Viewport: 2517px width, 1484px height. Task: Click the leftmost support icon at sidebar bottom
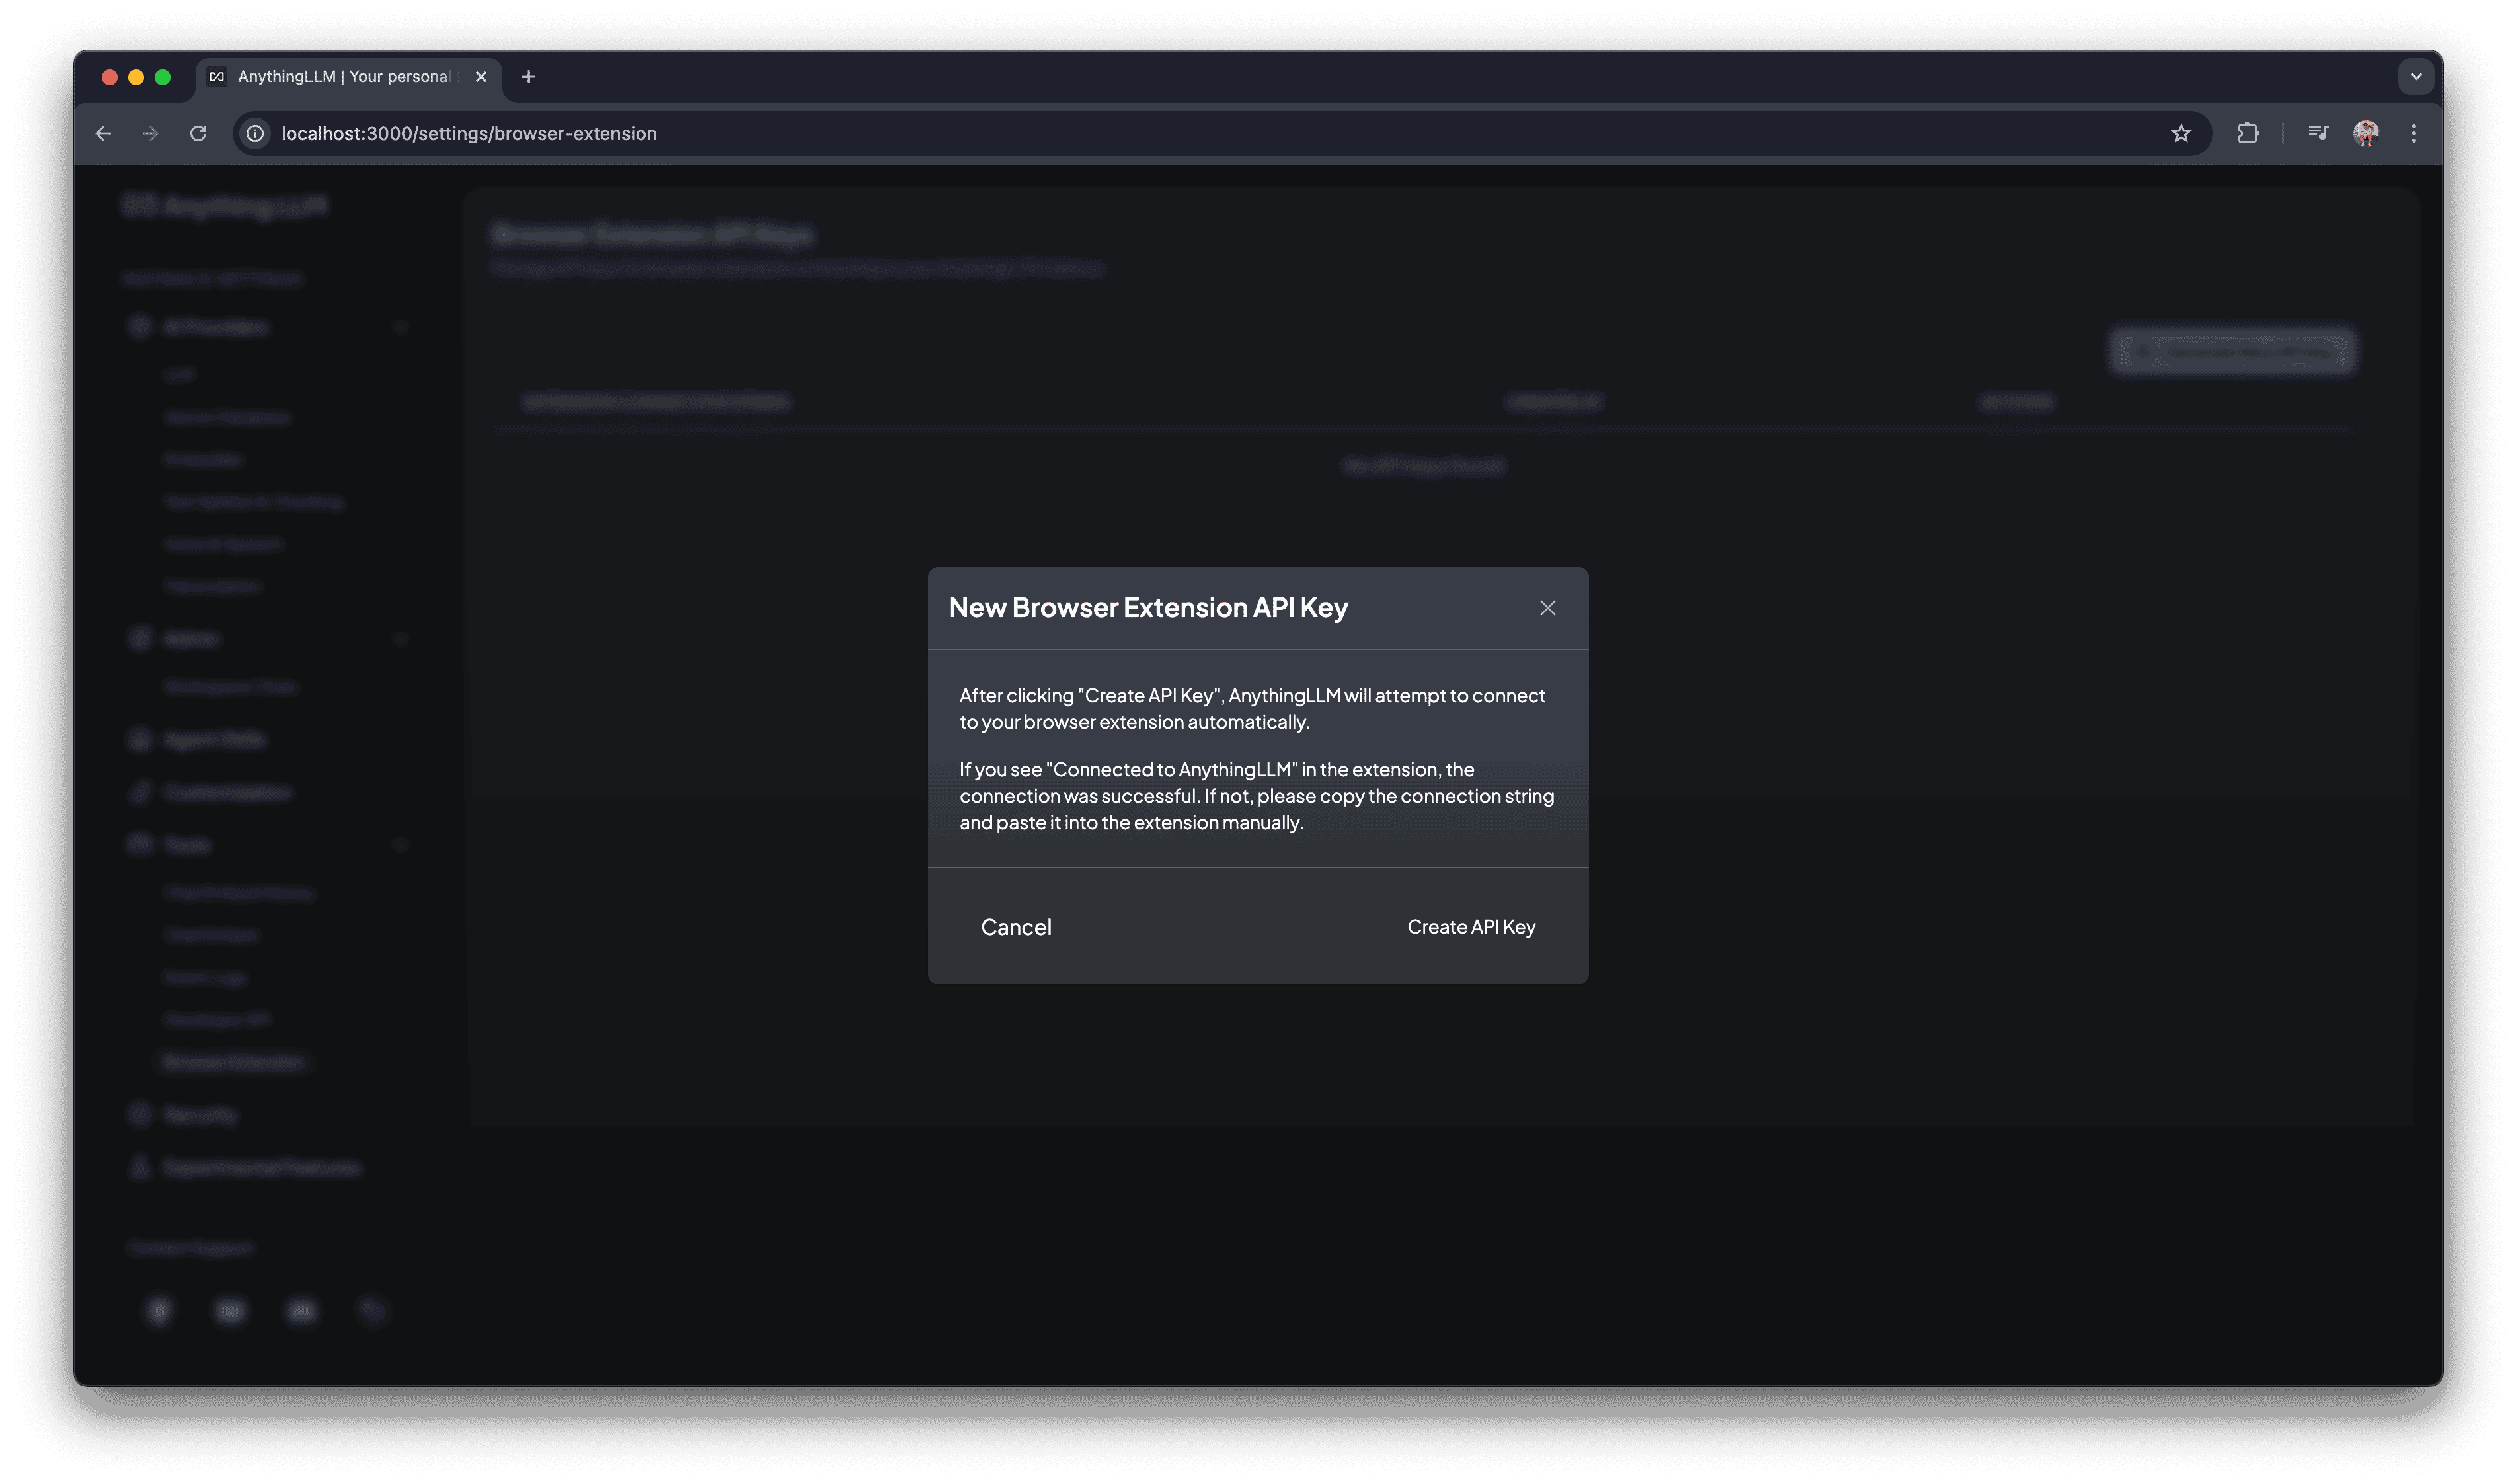point(159,1311)
